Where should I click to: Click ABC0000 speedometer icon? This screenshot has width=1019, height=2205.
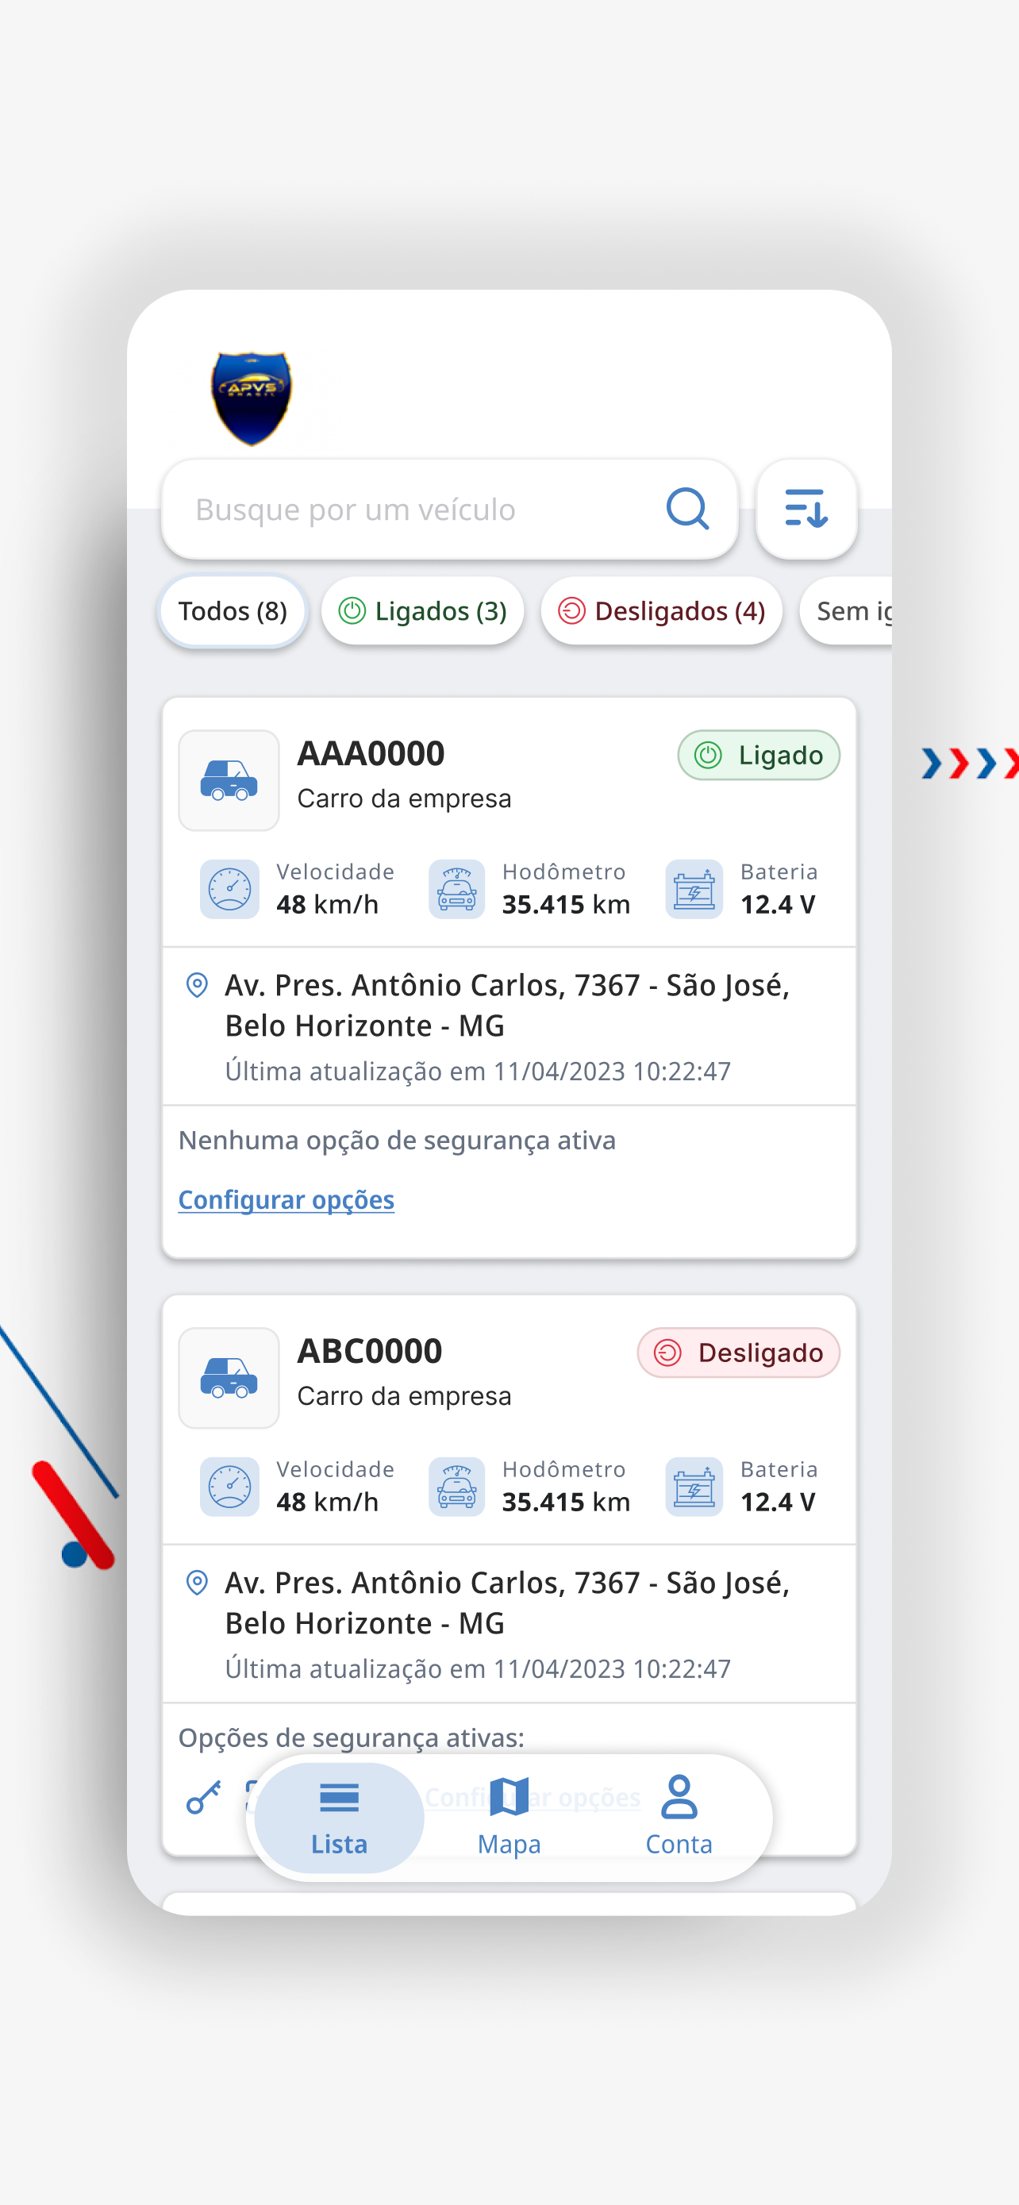(x=229, y=1487)
